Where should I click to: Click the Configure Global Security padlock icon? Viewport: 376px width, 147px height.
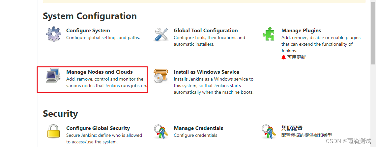pos(53,131)
